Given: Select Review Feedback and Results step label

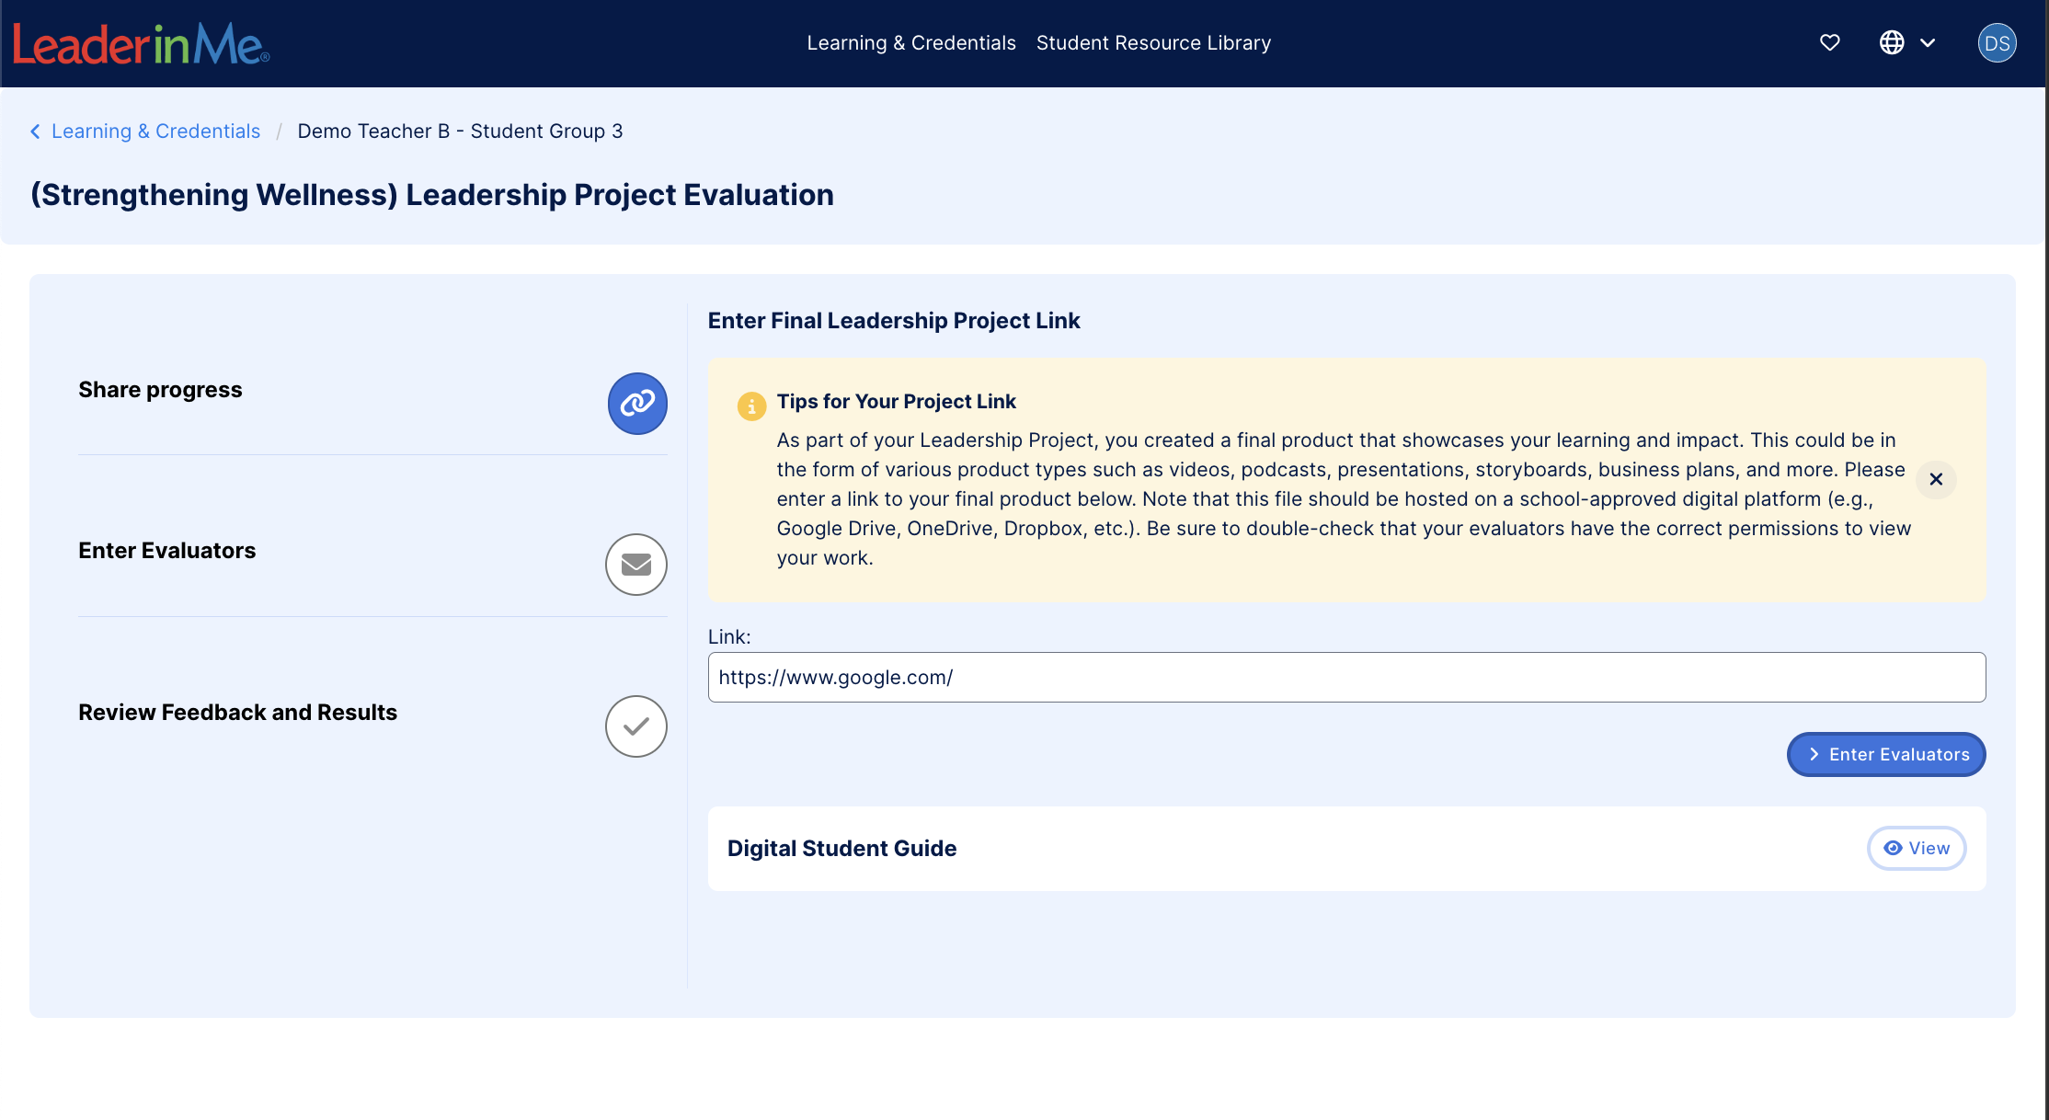Looking at the screenshot, I should coord(237,713).
